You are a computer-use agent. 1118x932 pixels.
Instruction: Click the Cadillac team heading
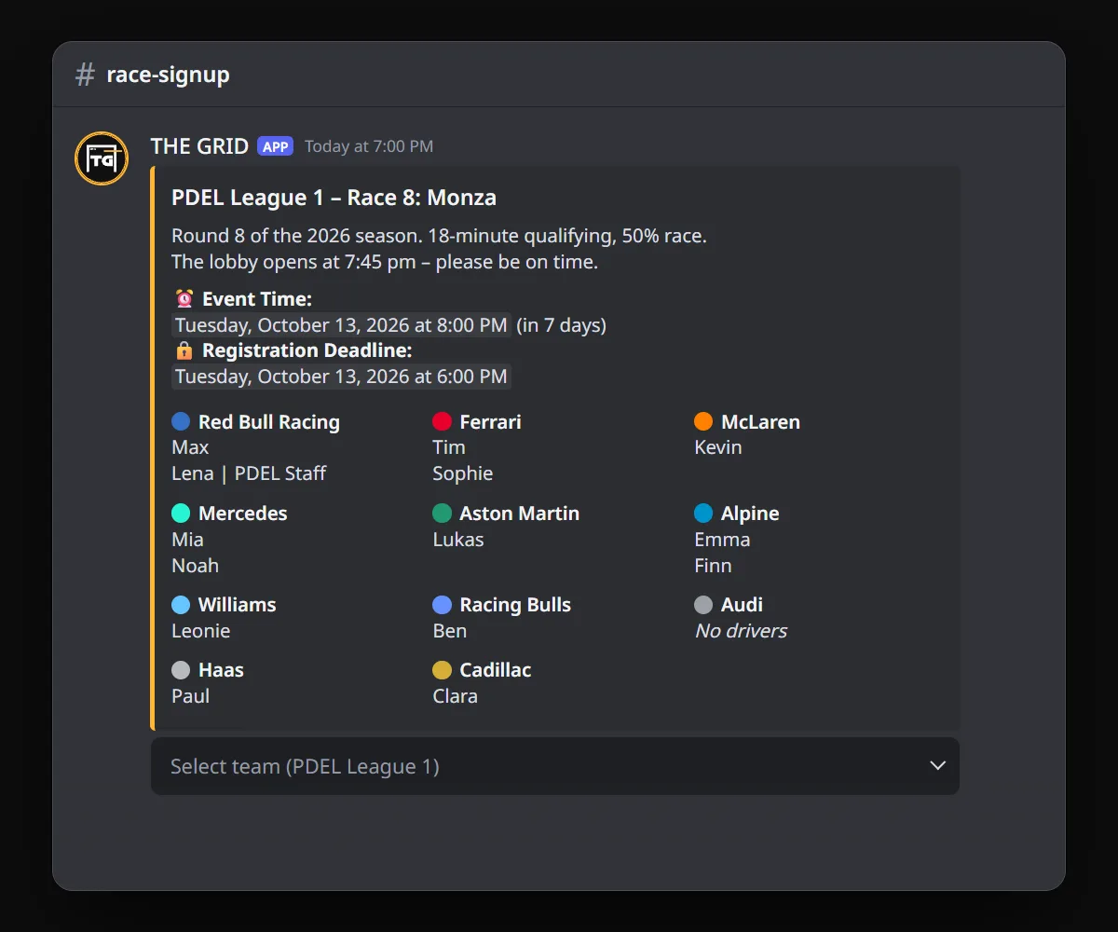(496, 670)
